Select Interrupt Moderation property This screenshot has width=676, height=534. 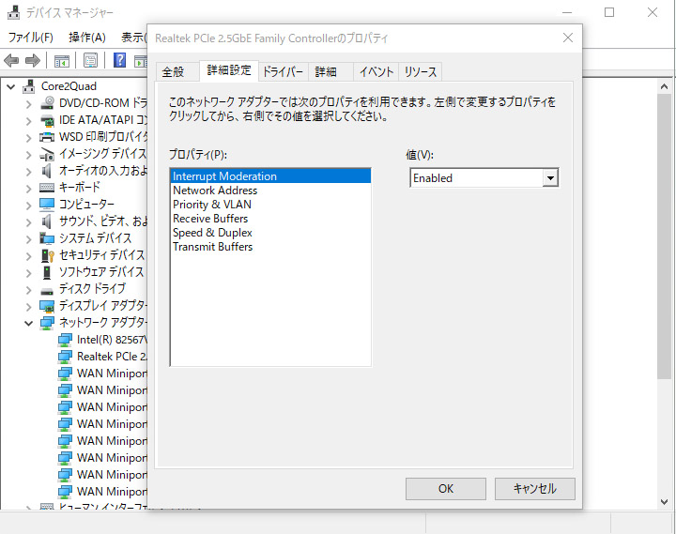[x=270, y=176]
